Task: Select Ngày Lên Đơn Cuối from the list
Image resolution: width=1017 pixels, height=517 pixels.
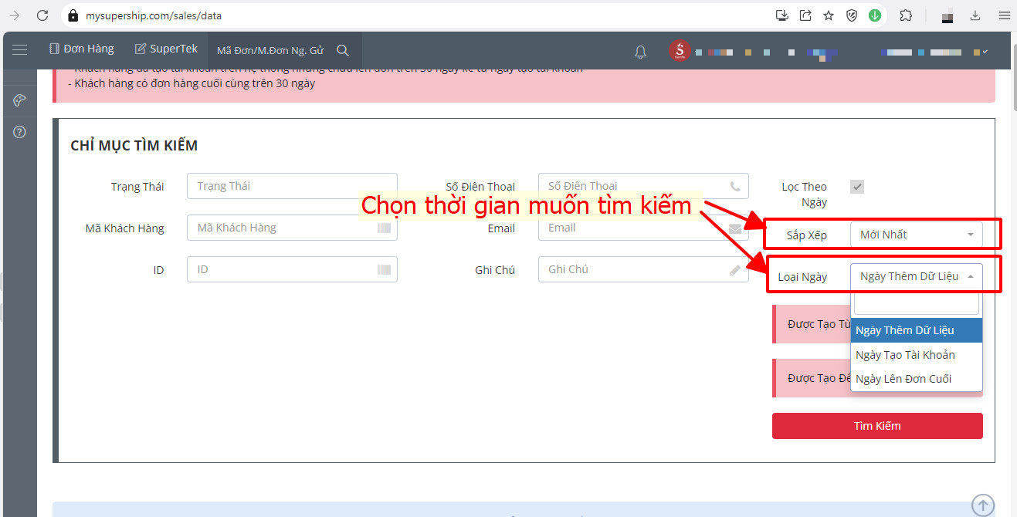Action: coord(907,378)
